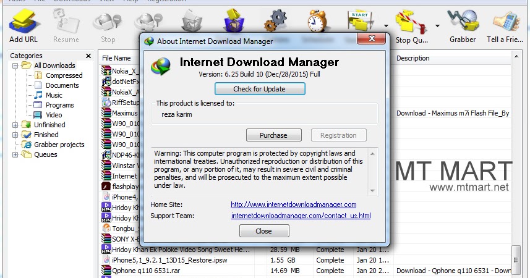Click the Stop toolbar icon
This screenshot has width=530, height=278.
(108, 22)
